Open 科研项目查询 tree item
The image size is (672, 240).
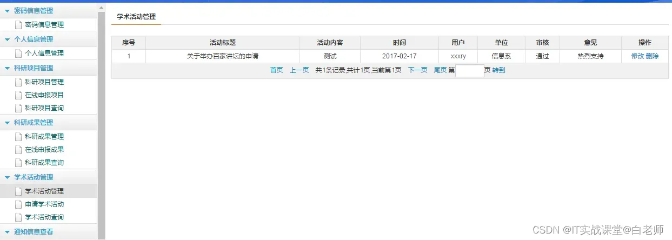[x=44, y=108]
